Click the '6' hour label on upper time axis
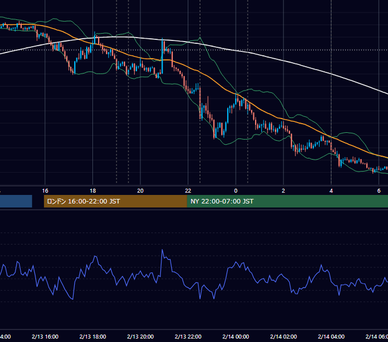The width and height of the screenshot is (388, 342). tap(379, 191)
